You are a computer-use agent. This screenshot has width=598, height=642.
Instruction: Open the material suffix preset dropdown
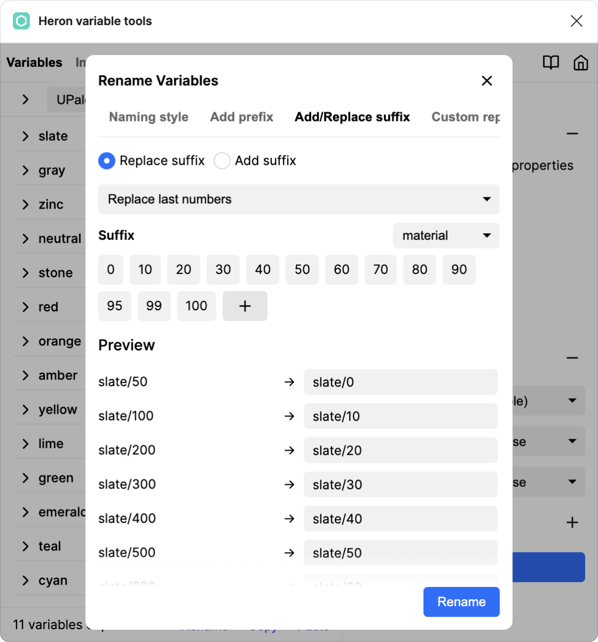[446, 236]
